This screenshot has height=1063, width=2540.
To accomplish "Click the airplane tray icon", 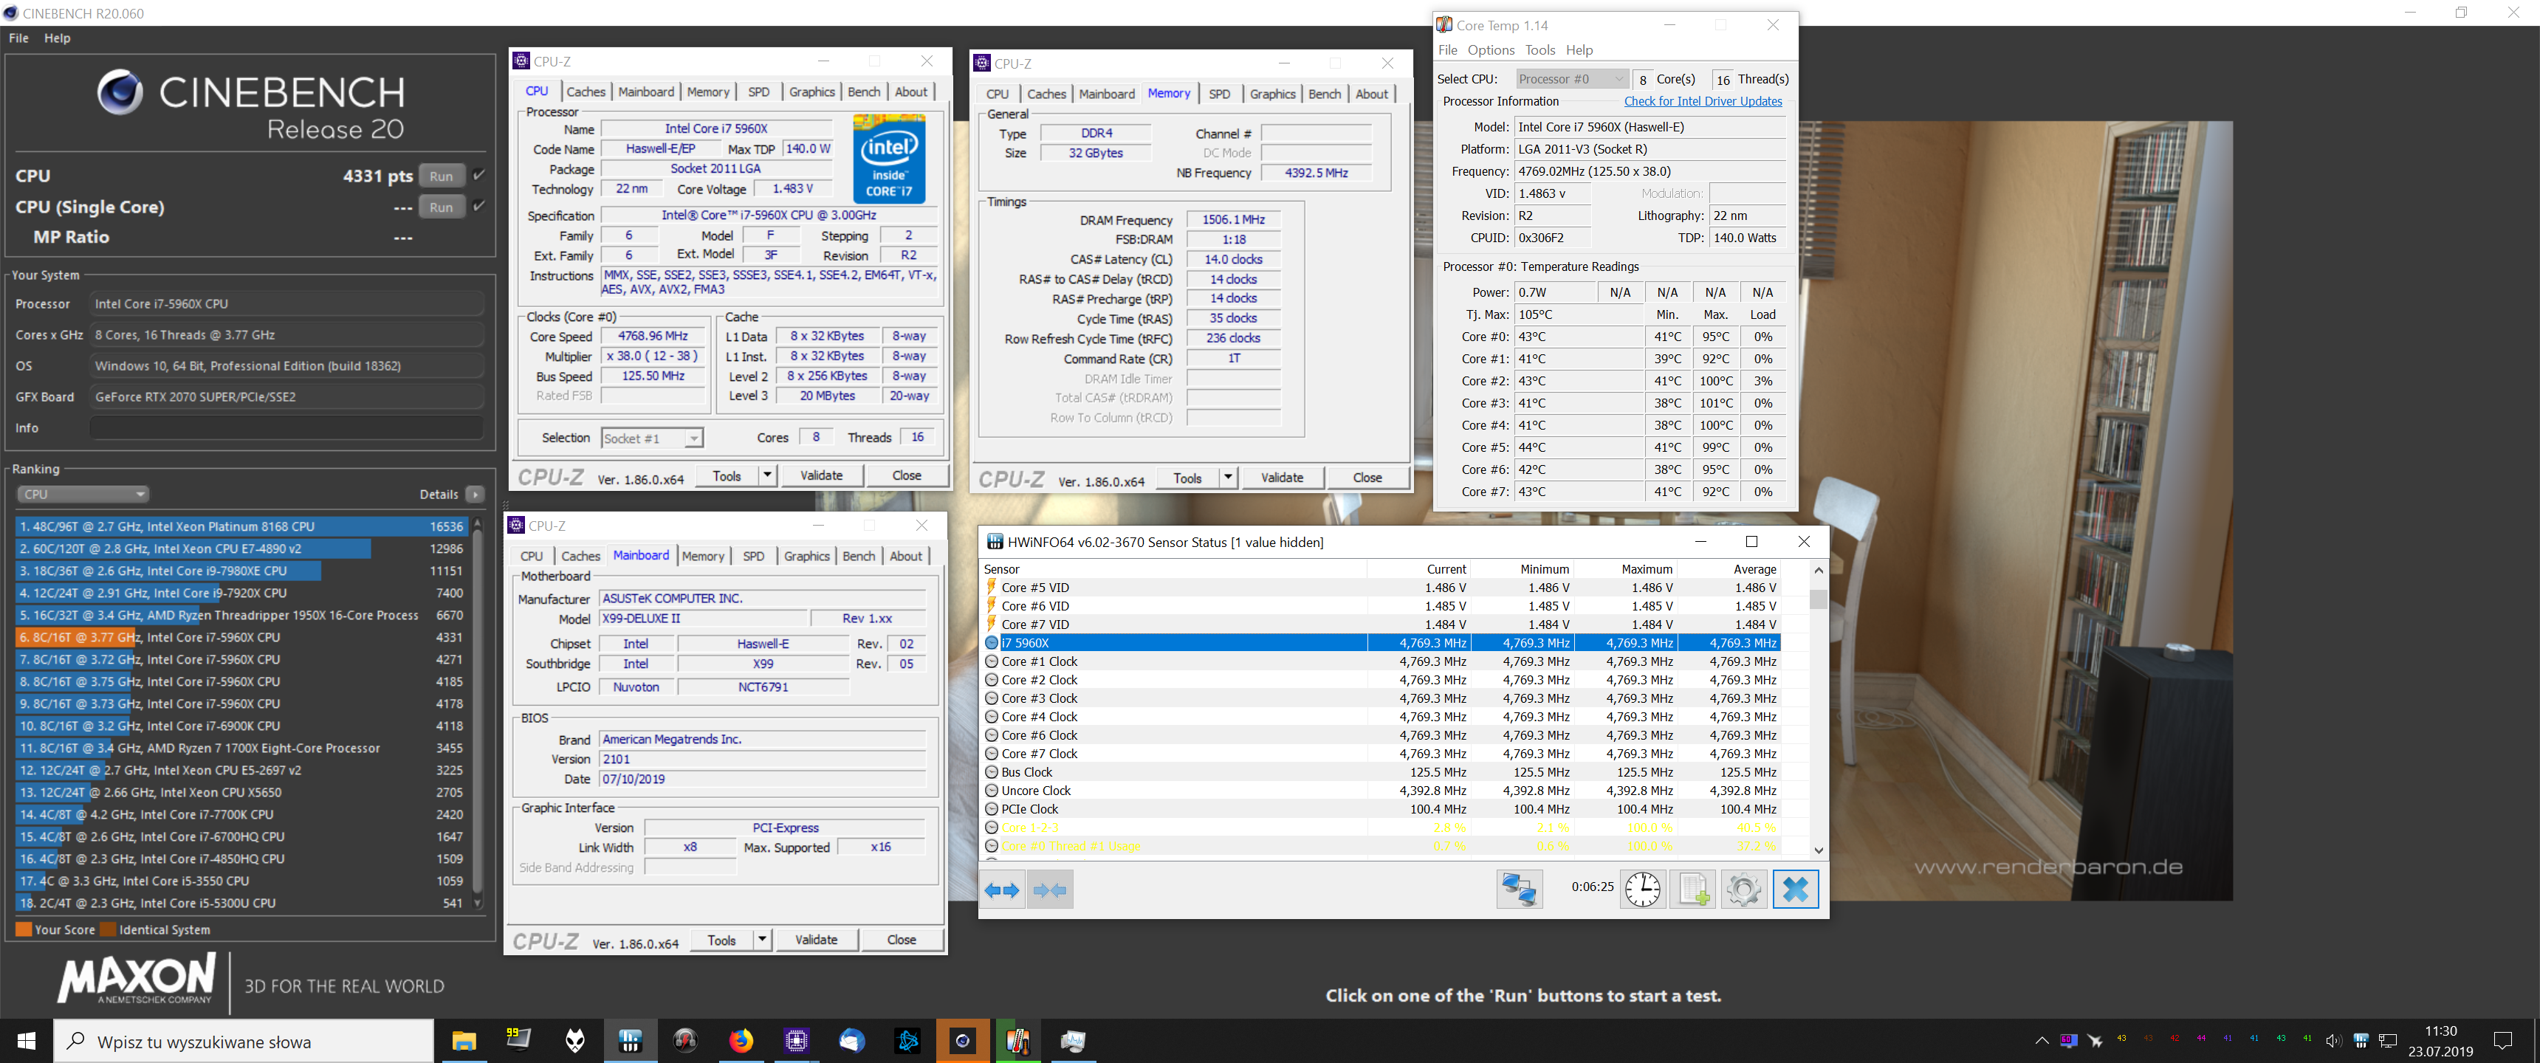I will pos(2094,1040).
